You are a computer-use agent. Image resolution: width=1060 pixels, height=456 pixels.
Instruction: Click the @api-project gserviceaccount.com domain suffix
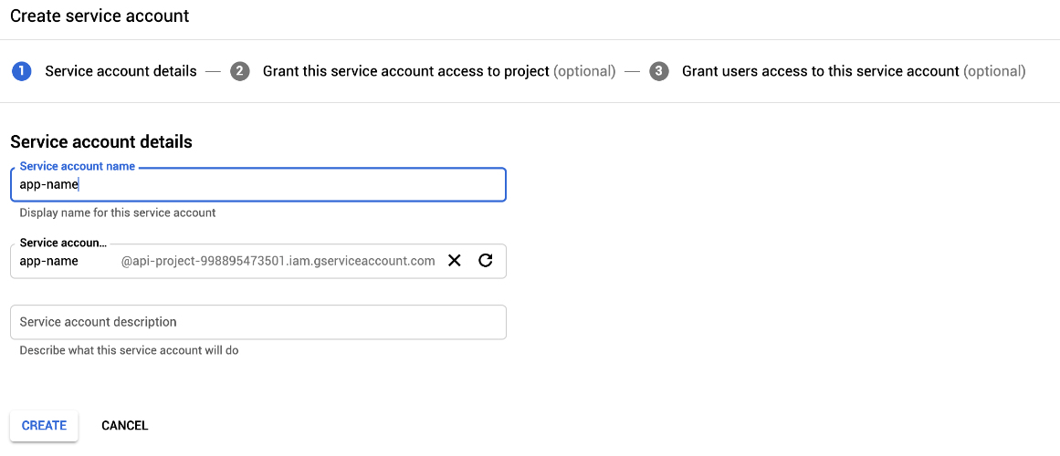click(278, 262)
